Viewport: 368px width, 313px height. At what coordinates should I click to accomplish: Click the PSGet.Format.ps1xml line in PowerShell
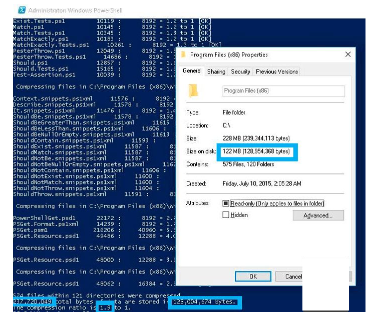(x=94, y=224)
